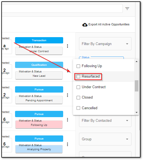
Task: Click the cloud download export icon
Action: click(x=85, y=25)
